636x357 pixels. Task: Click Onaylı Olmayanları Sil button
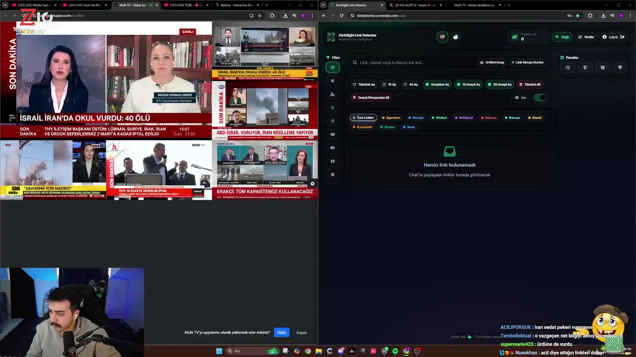[x=371, y=98]
